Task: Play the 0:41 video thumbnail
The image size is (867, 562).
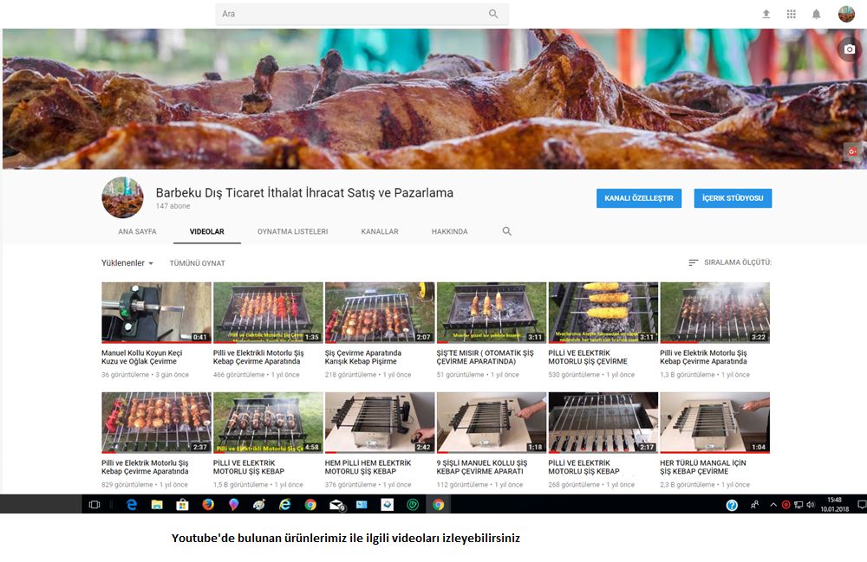Action: (156, 313)
